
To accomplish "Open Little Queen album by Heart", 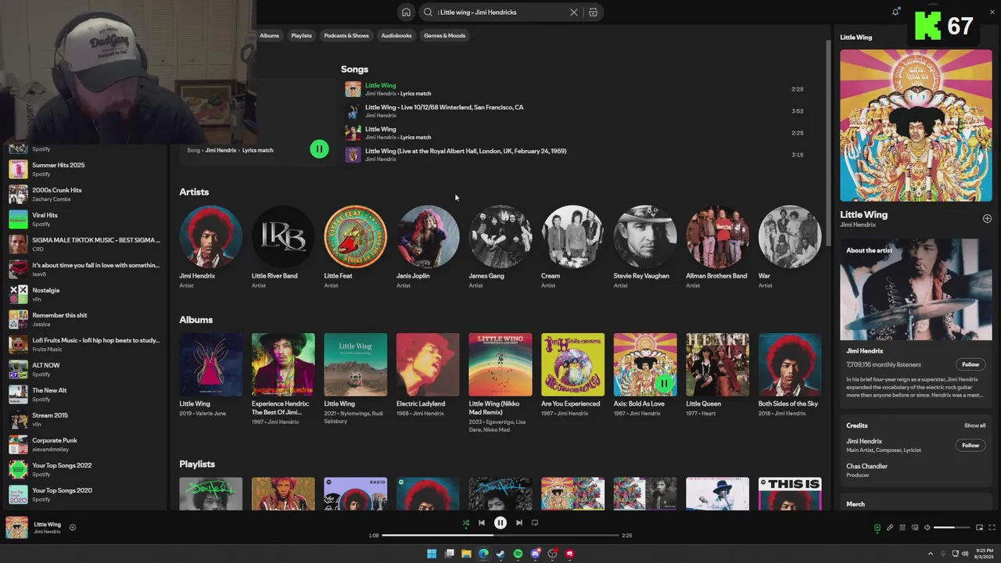I will (717, 365).
